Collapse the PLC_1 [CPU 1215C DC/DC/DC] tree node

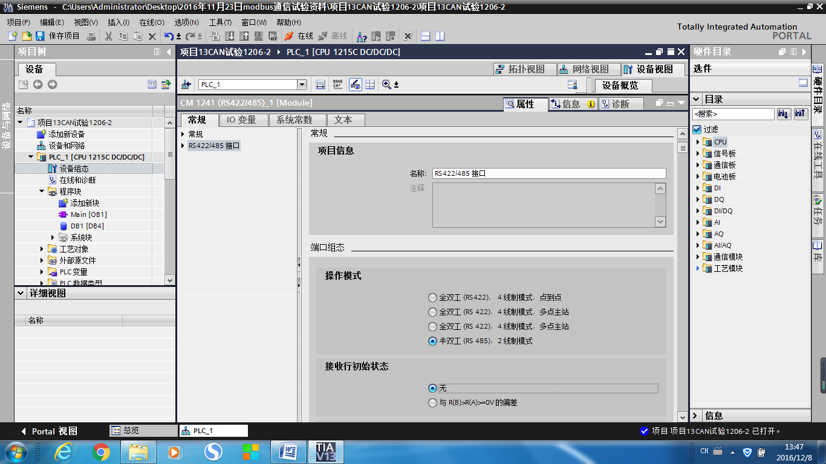tap(31, 157)
